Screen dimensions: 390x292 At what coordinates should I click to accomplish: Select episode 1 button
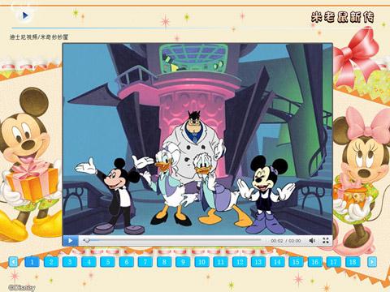32,262
